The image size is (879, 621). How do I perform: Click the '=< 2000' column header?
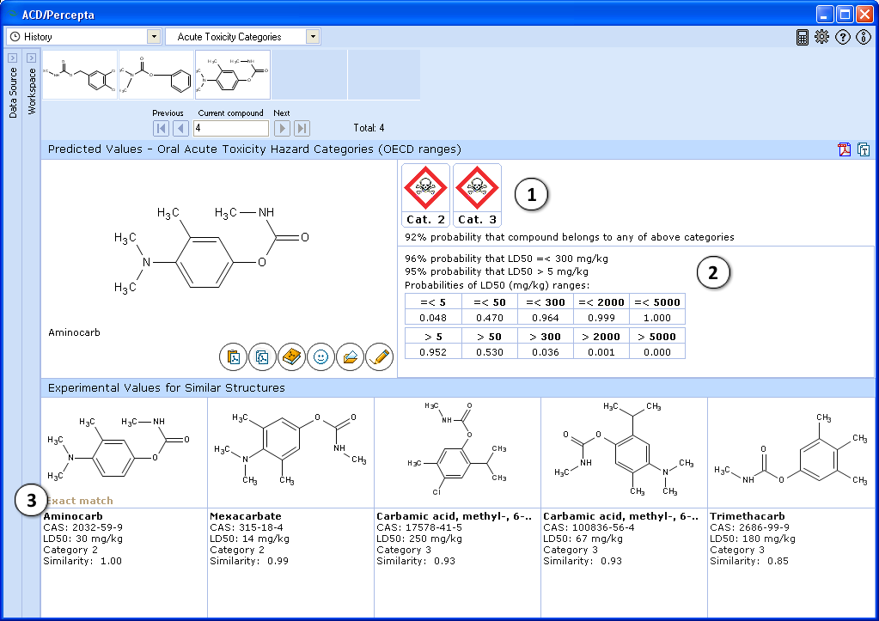(601, 302)
